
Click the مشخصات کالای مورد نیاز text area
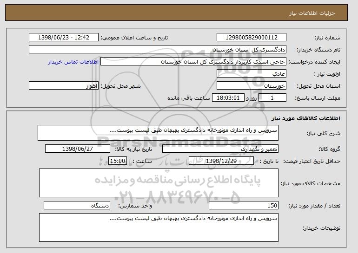[159, 183]
